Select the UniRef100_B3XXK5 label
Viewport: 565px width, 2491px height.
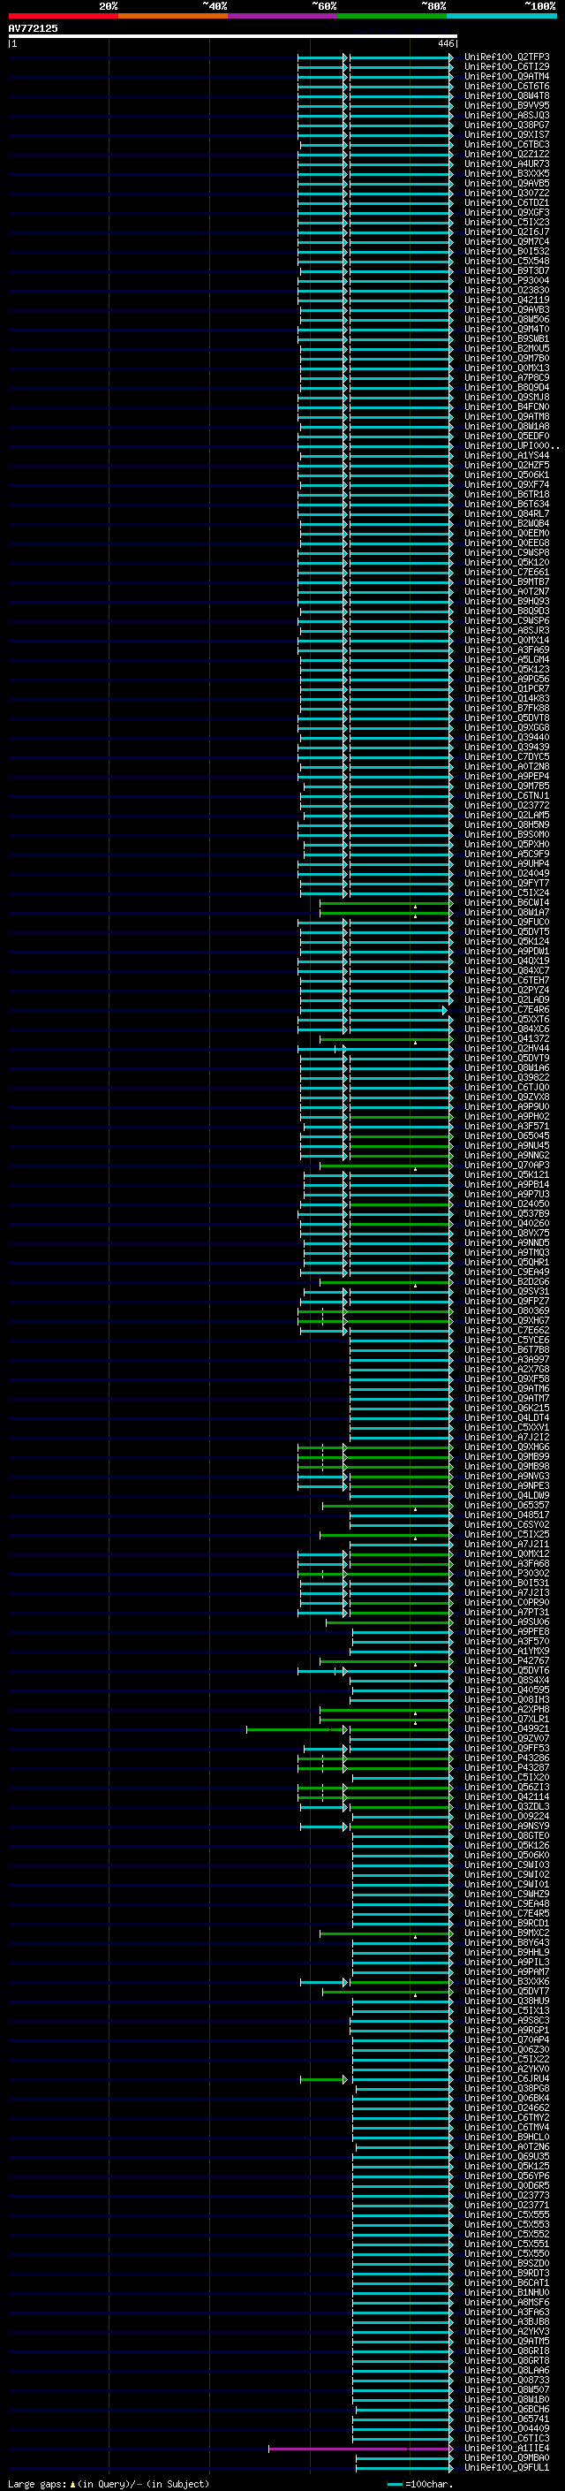coord(507,173)
